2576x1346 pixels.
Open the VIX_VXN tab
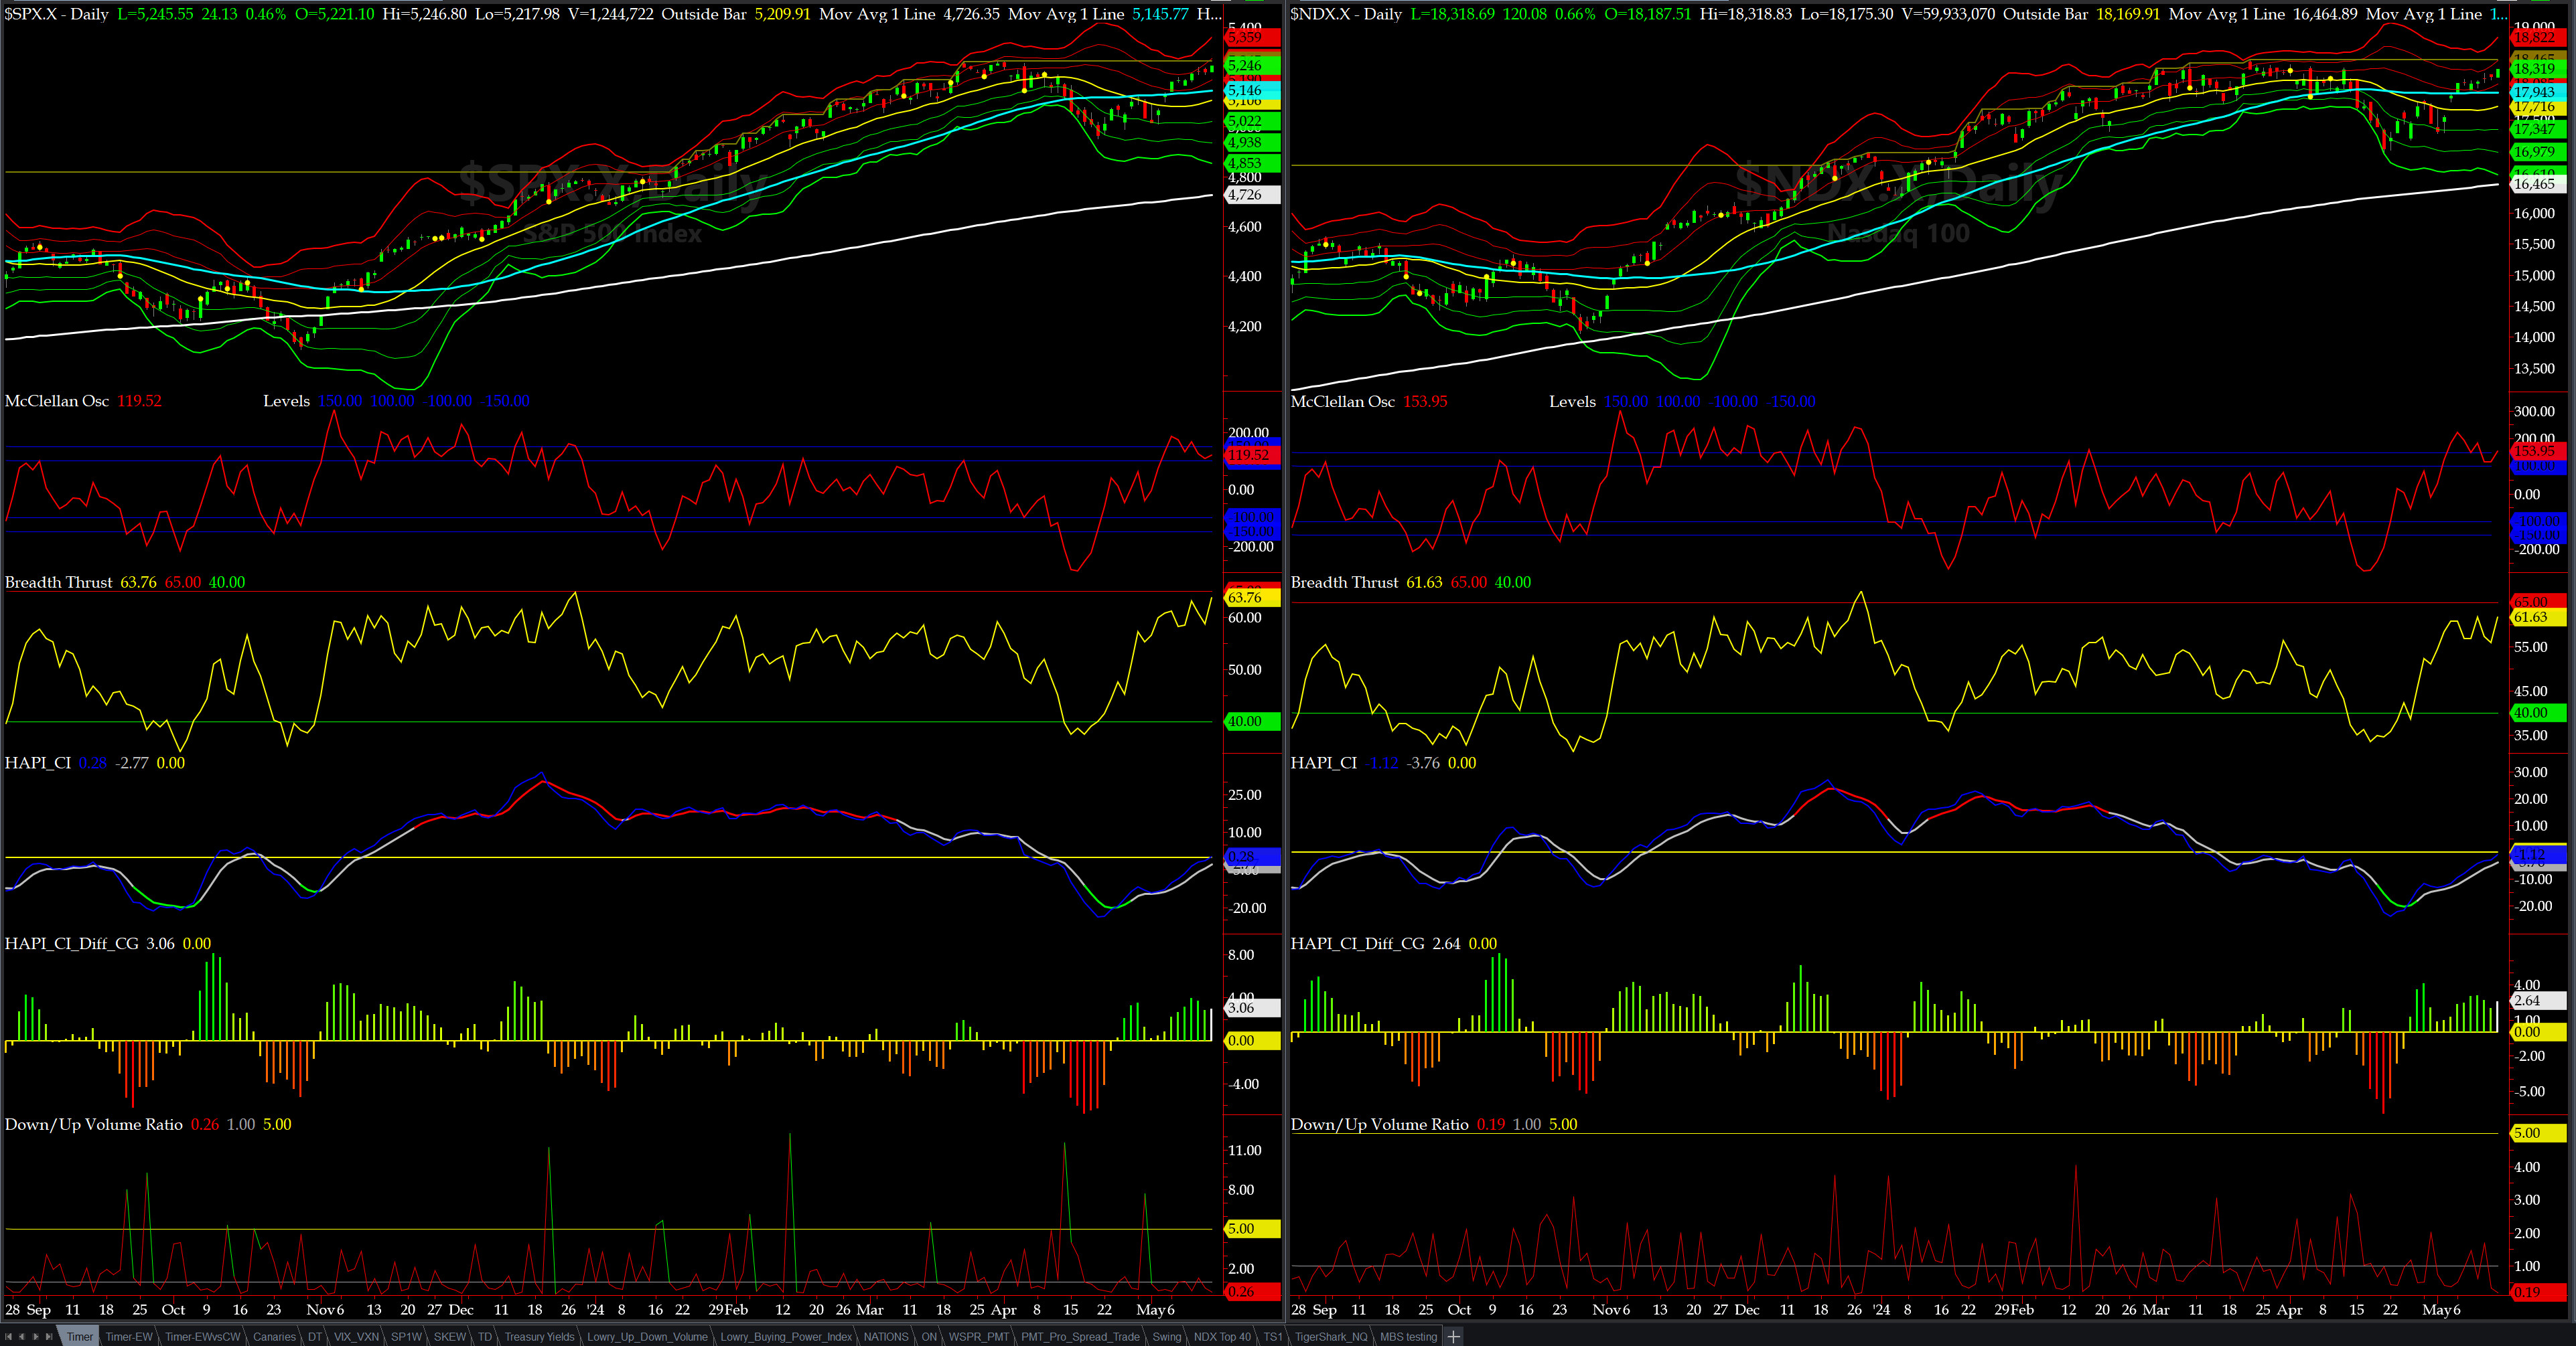click(356, 1337)
